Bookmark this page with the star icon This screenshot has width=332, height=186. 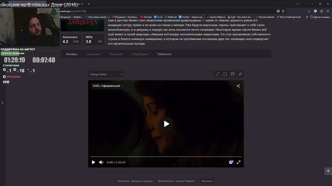[x=283, y=11]
